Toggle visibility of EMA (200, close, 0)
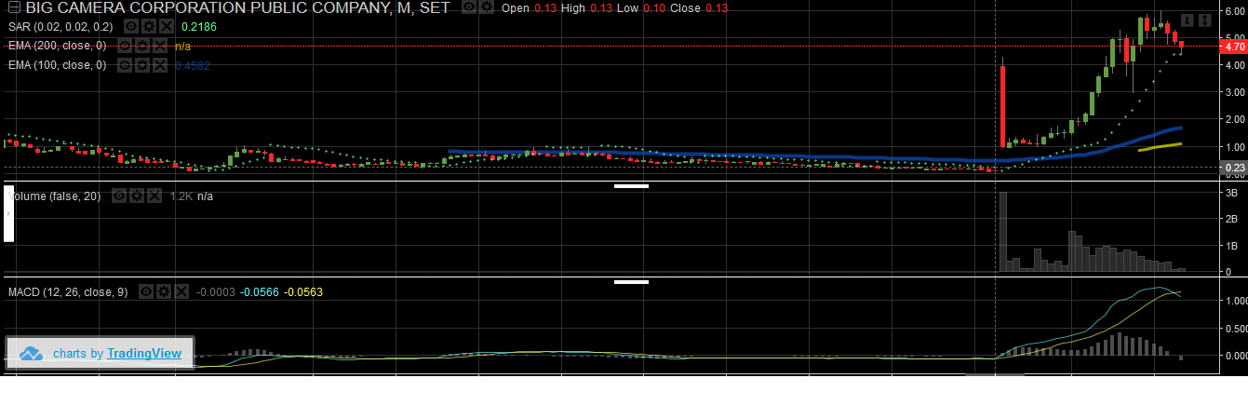Screen dimensions: 1248x405 click(125, 46)
